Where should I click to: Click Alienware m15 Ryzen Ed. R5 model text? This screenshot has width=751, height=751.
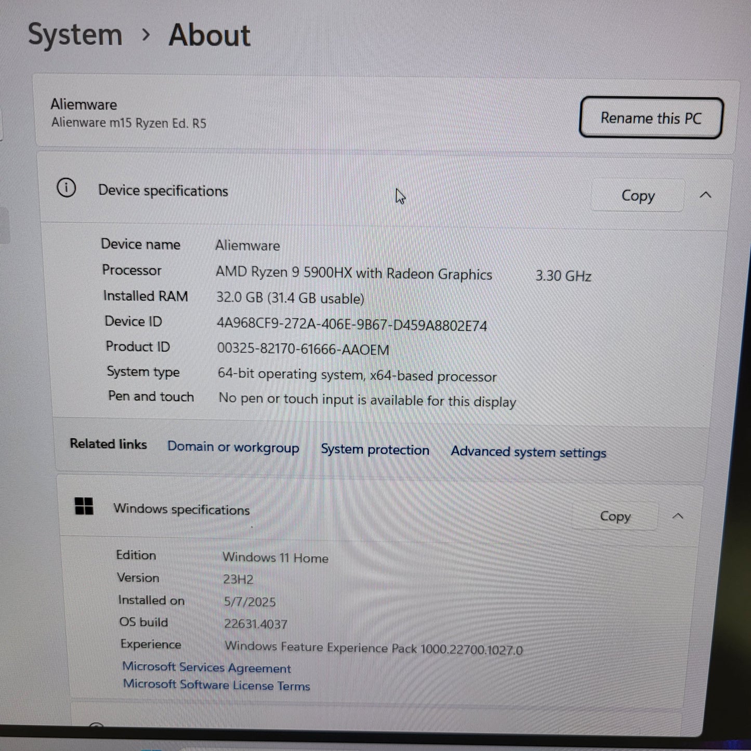(129, 123)
